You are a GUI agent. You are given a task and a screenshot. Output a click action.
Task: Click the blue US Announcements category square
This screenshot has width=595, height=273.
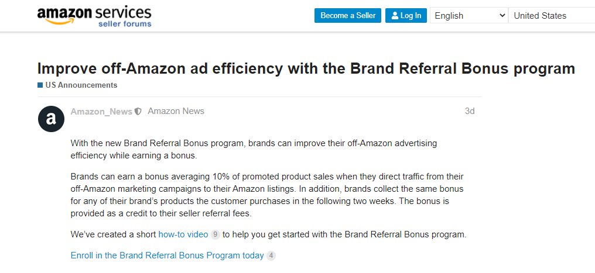[40, 85]
